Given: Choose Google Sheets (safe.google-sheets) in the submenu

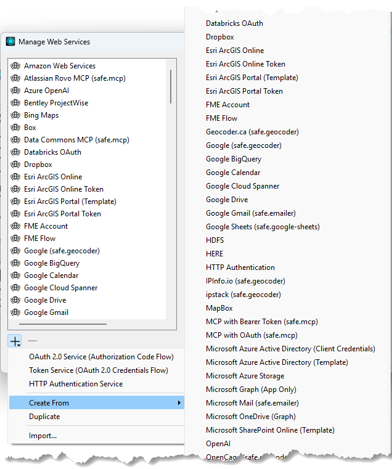Looking at the screenshot, I should (x=263, y=227).
